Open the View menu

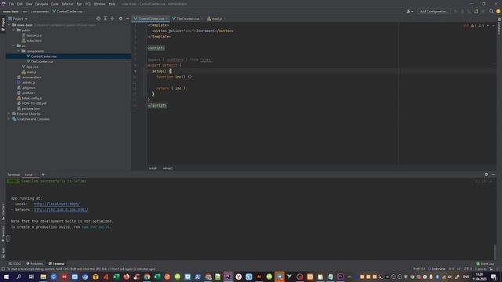coord(29,4)
